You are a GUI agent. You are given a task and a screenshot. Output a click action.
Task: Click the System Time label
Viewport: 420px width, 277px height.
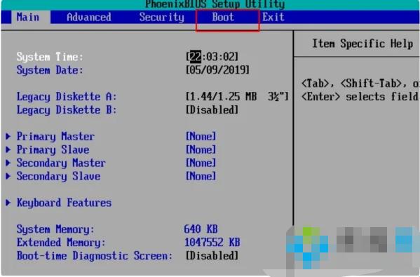pos(50,57)
